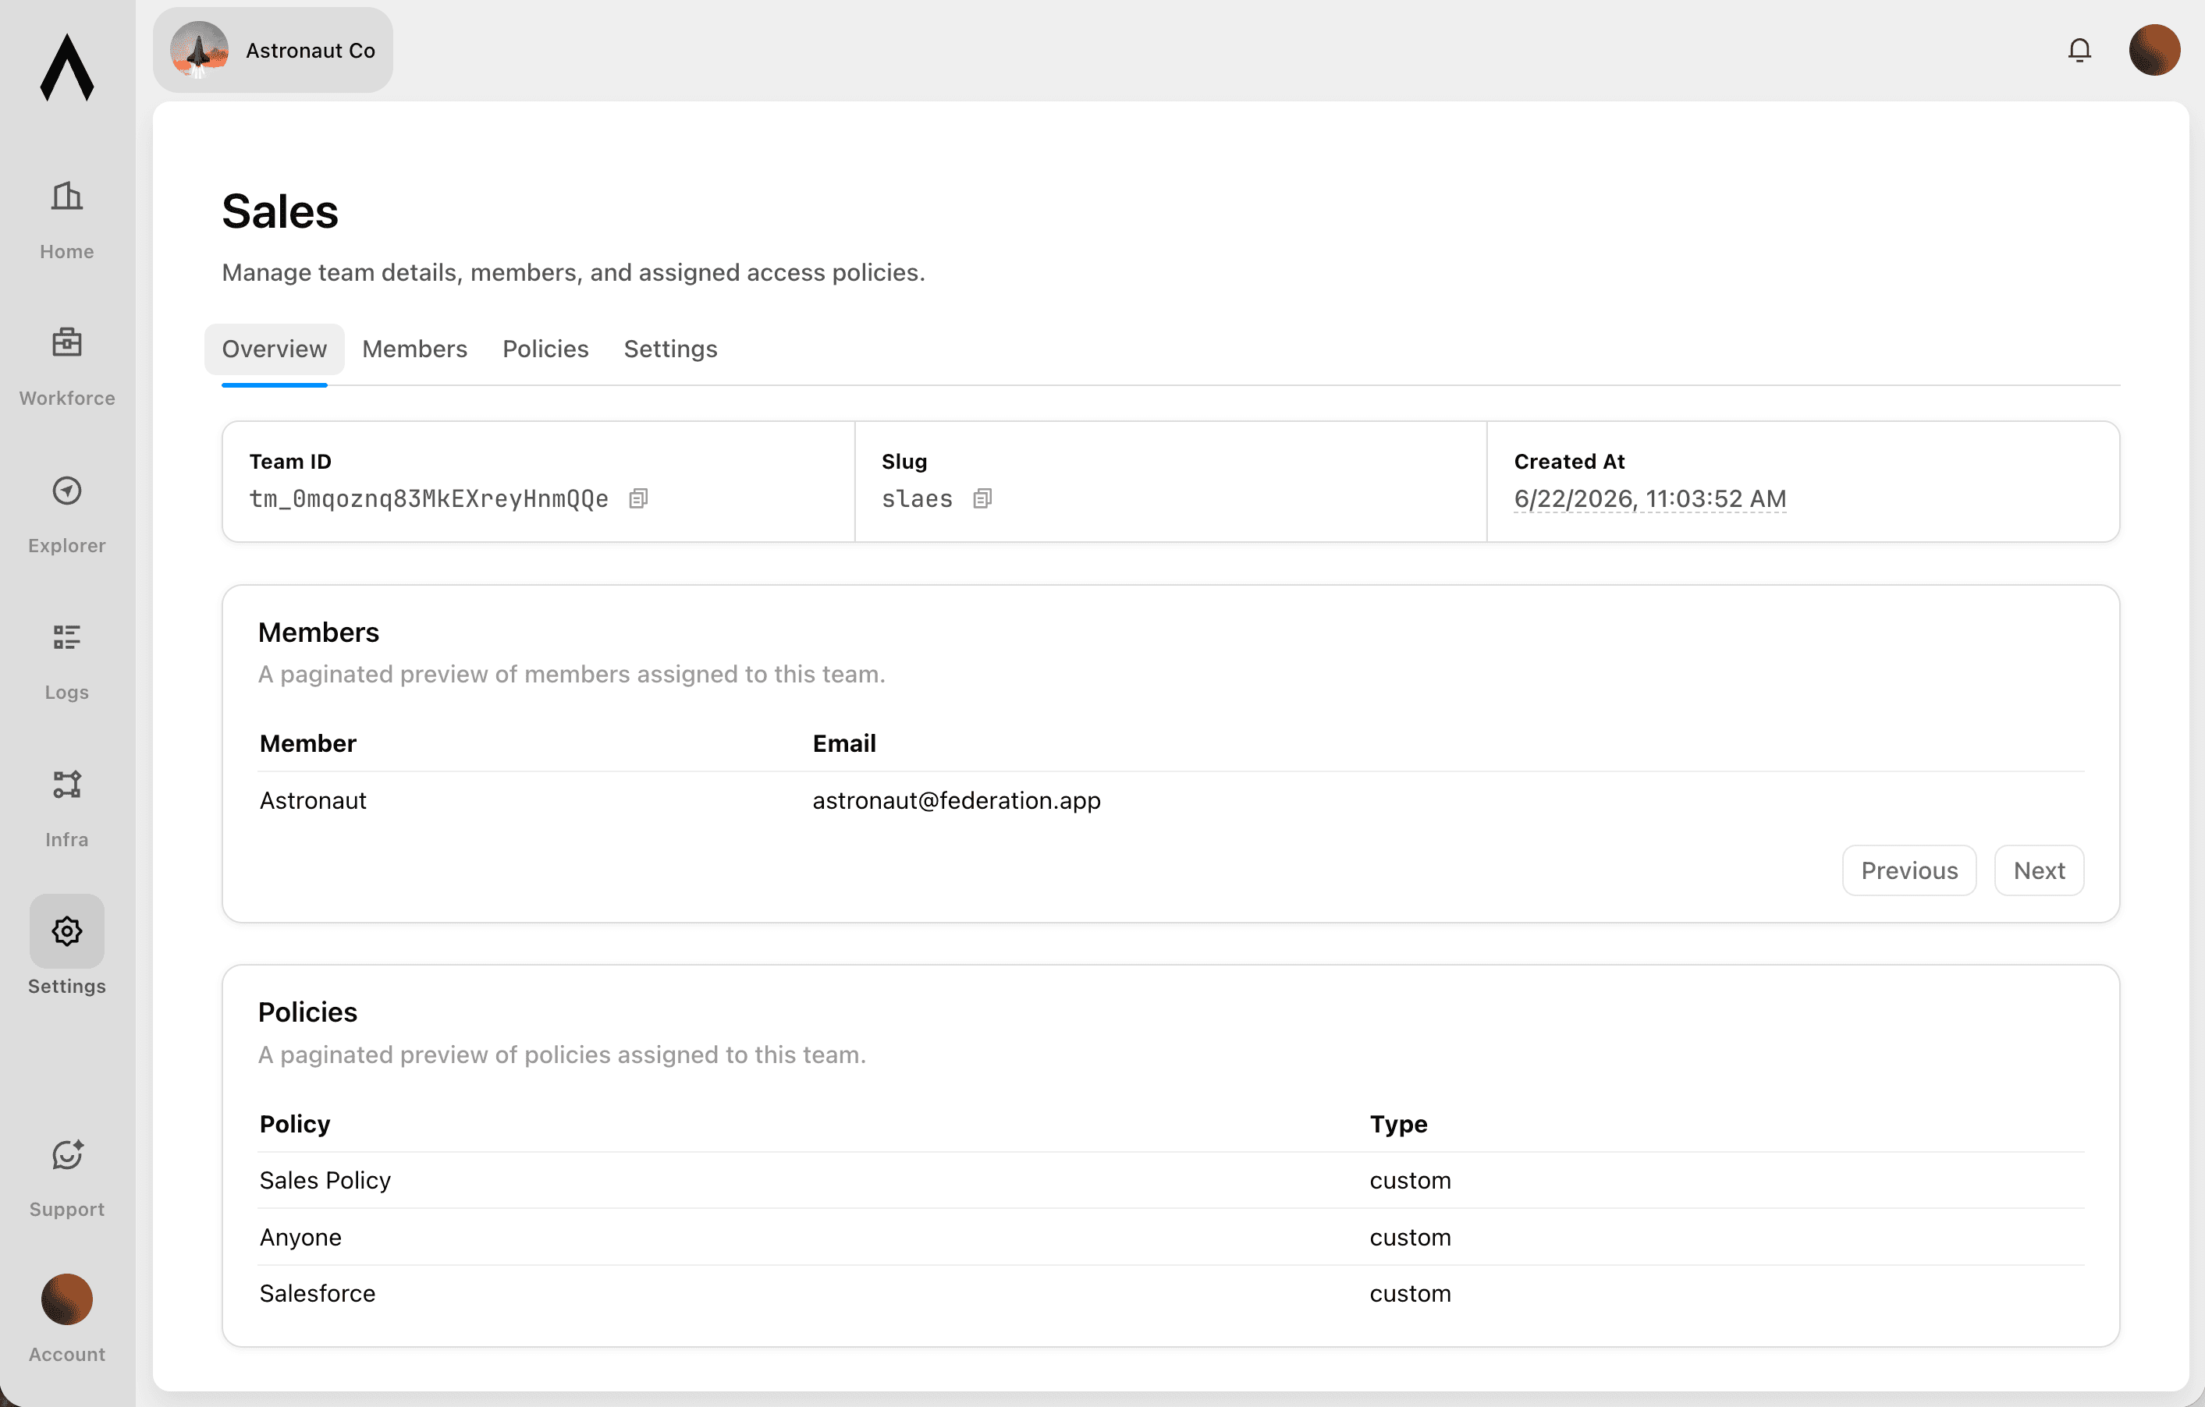This screenshot has height=1407, width=2205.
Task: Open the Infra sidebar icon
Action: 67,785
